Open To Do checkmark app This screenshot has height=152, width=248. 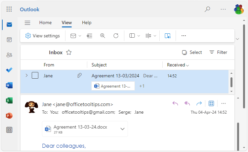point(9,70)
